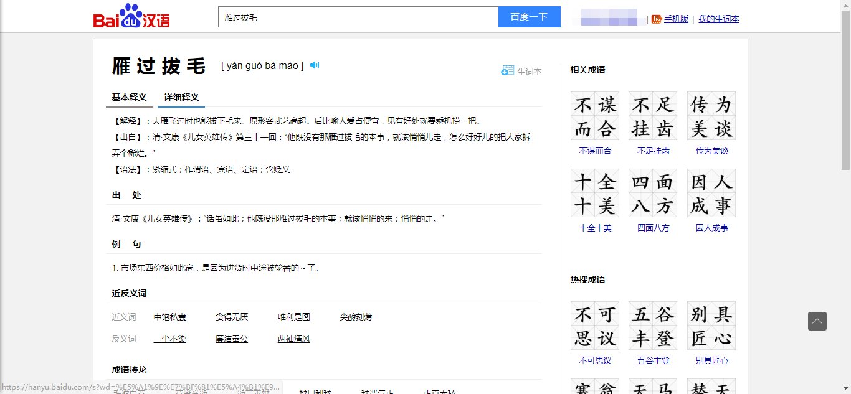Open the 详细释义 tab

pos(181,96)
